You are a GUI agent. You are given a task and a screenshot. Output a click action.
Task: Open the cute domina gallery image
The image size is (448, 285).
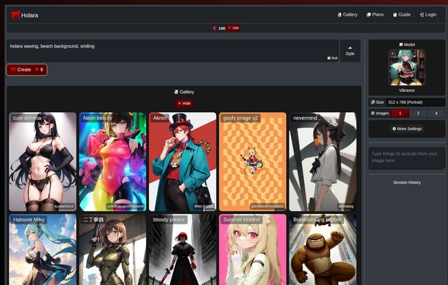(x=43, y=162)
